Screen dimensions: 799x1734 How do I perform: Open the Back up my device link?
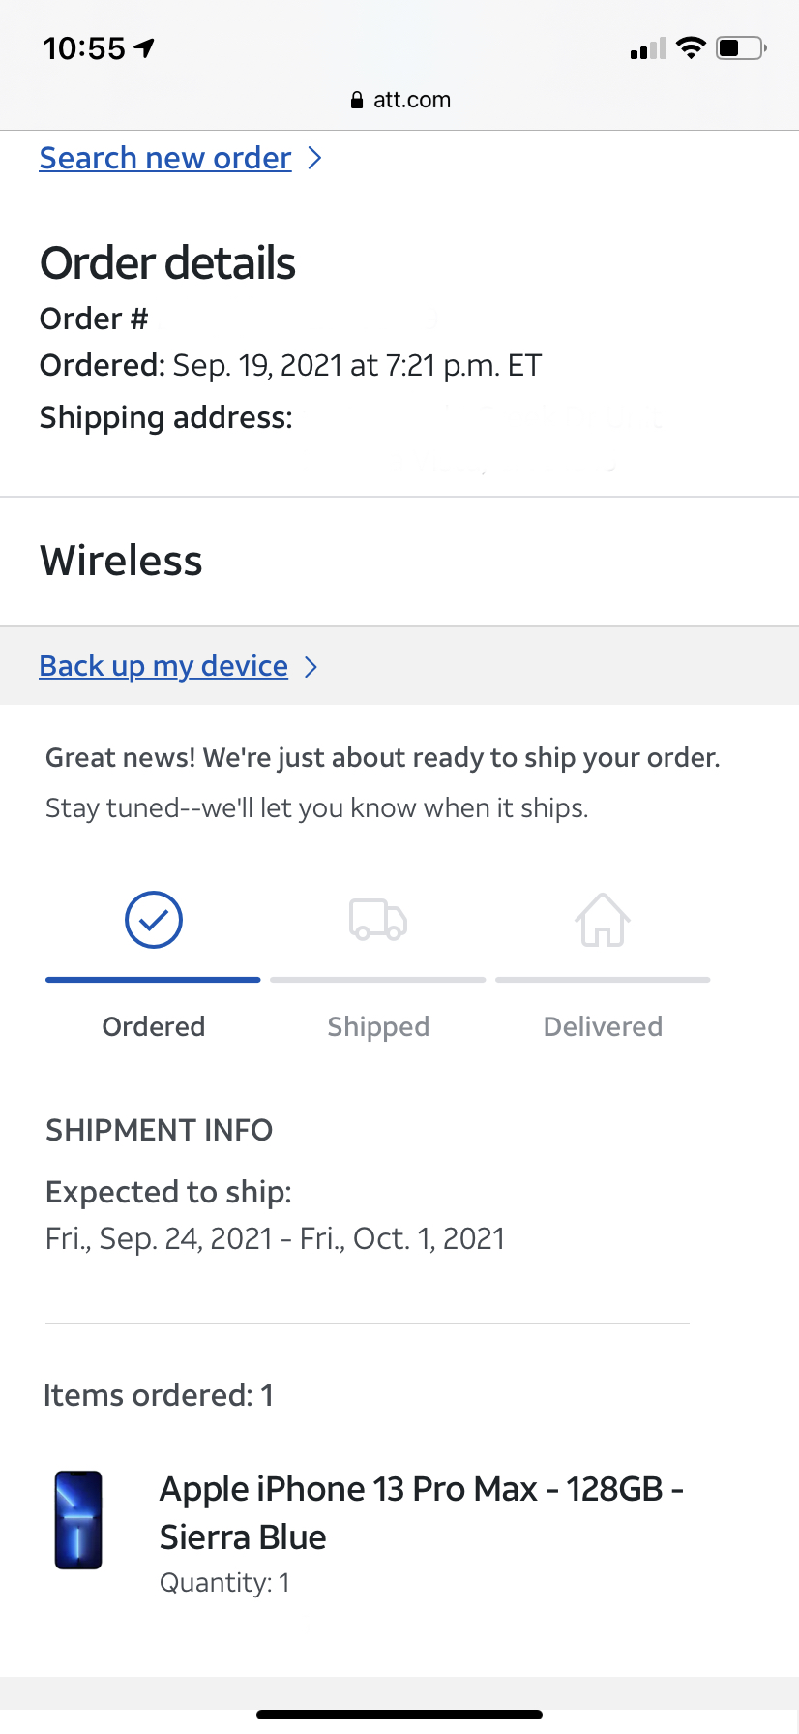163,666
